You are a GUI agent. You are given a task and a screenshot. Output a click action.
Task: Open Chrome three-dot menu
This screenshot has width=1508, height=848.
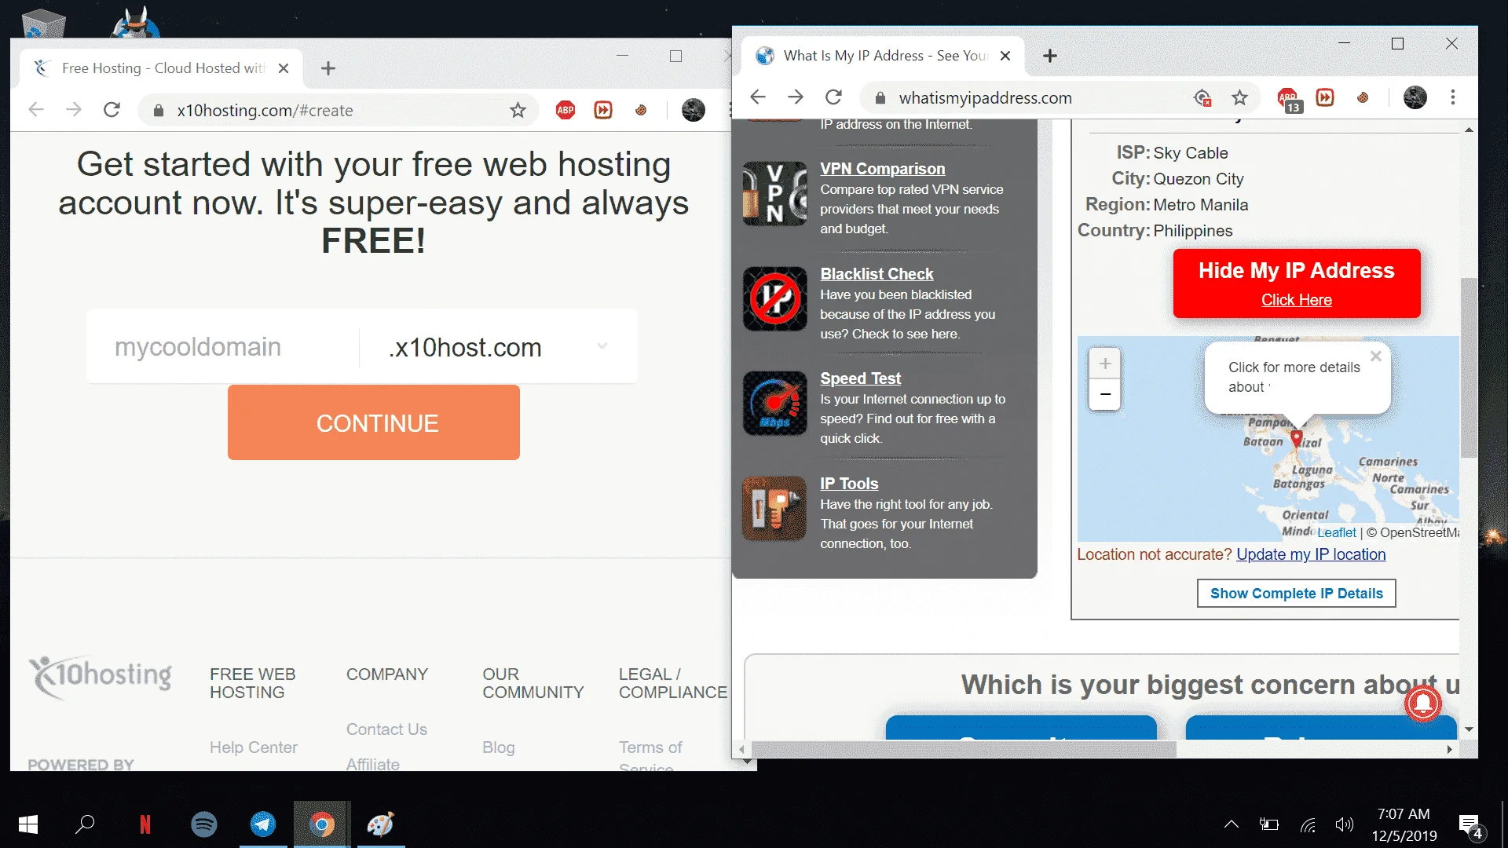click(x=1453, y=97)
